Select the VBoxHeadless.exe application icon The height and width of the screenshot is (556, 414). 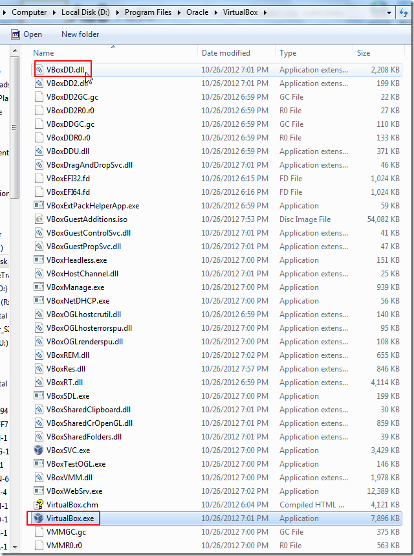pyautogui.click(x=39, y=260)
